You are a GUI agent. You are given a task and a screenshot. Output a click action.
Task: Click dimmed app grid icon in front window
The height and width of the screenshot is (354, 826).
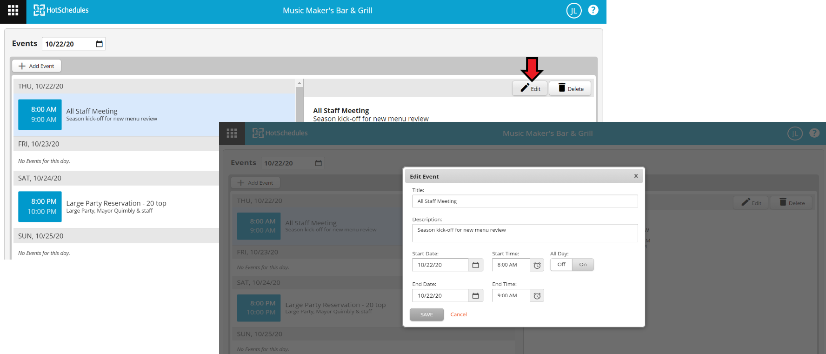[232, 133]
